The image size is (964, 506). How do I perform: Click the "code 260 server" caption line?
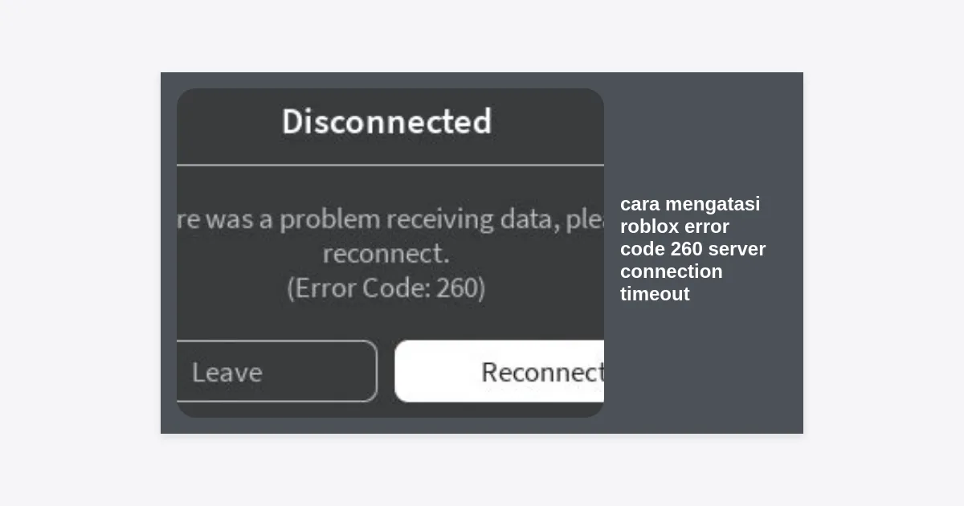click(x=692, y=249)
